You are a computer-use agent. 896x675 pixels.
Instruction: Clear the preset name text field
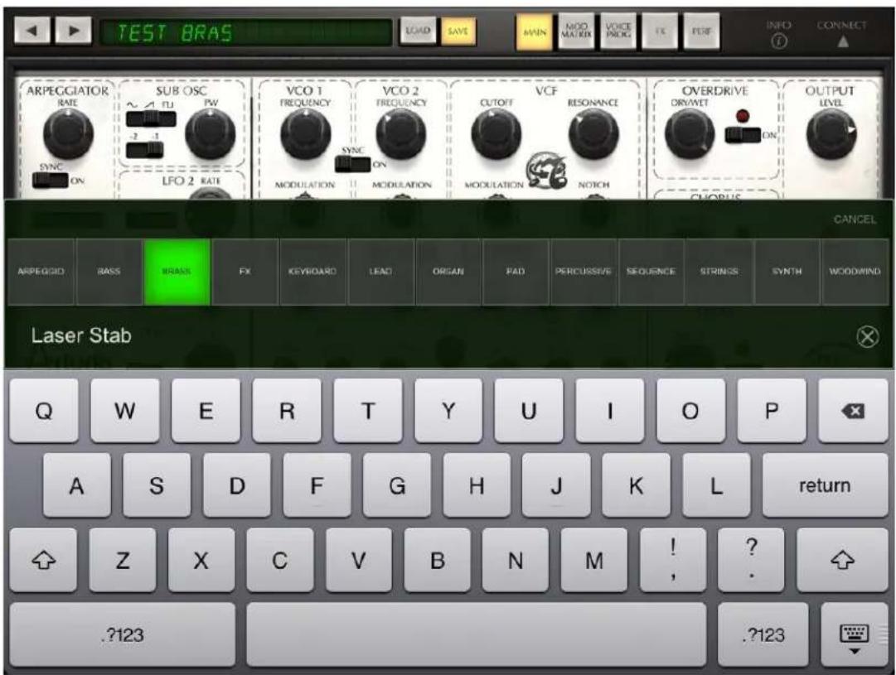[868, 336]
